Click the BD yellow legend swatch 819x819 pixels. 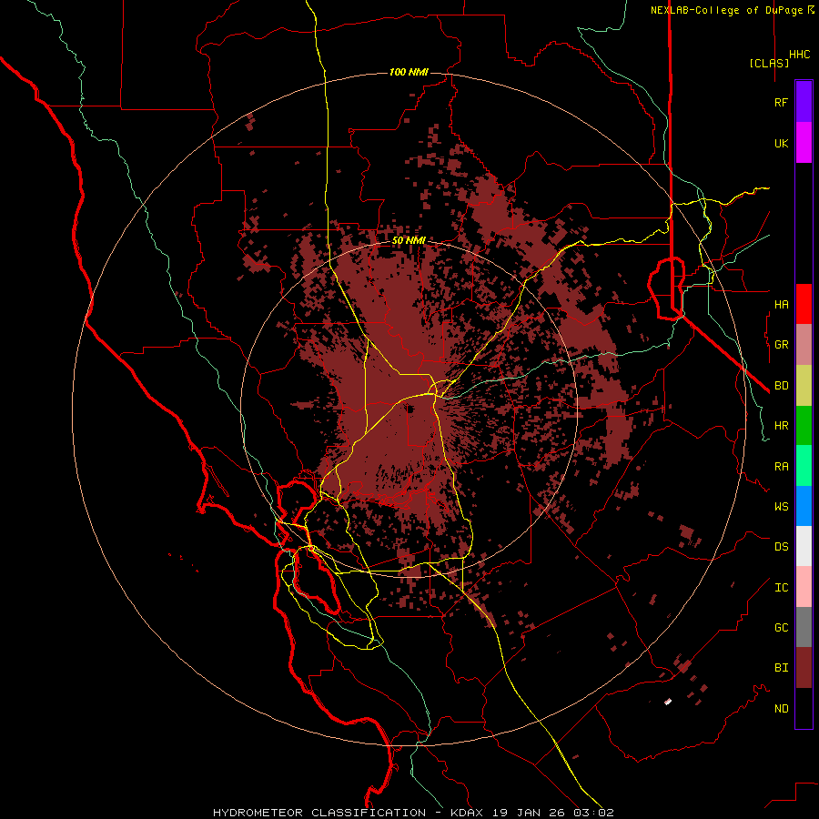[x=804, y=386]
